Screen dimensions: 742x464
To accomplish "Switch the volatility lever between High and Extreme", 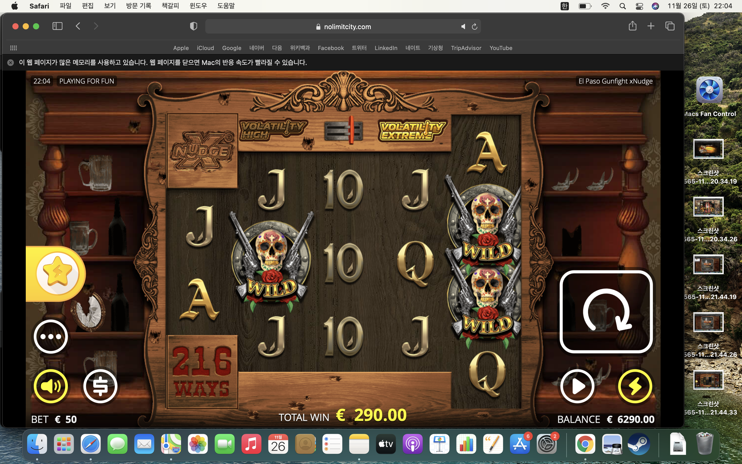I will pyautogui.click(x=343, y=130).
